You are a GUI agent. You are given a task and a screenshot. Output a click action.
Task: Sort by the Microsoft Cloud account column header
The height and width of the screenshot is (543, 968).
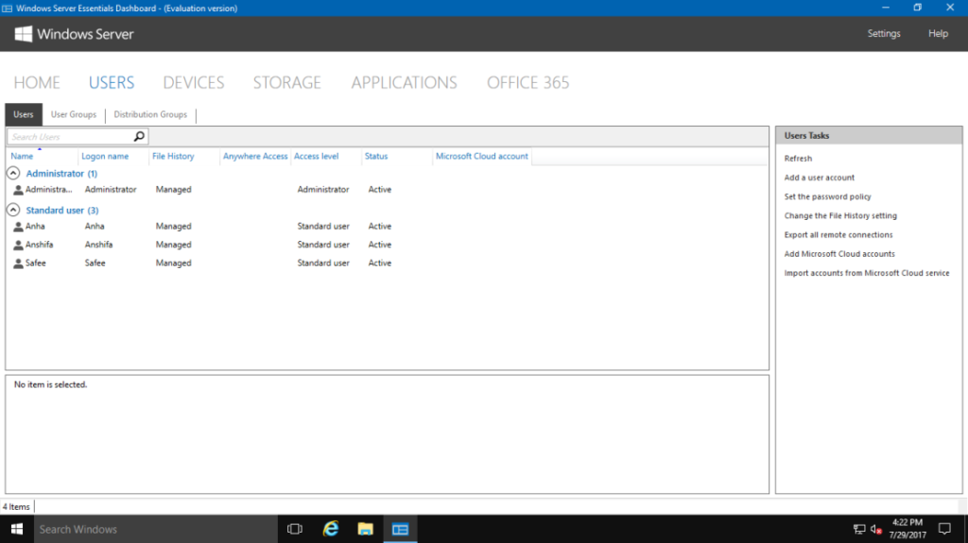(x=481, y=157)
